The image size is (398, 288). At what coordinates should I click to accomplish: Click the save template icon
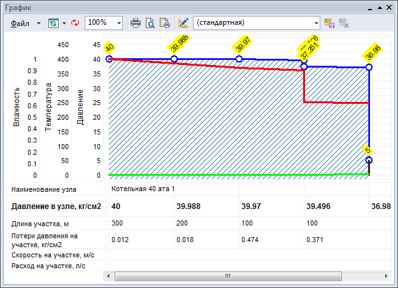pos(329,22)
